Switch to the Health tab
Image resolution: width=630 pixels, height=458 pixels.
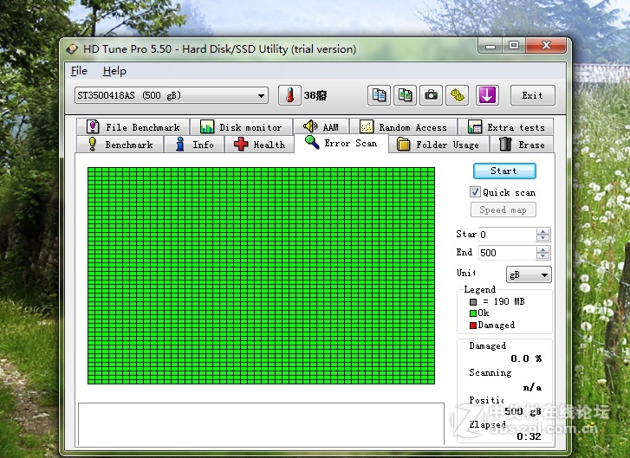click(x=259, y=145)
